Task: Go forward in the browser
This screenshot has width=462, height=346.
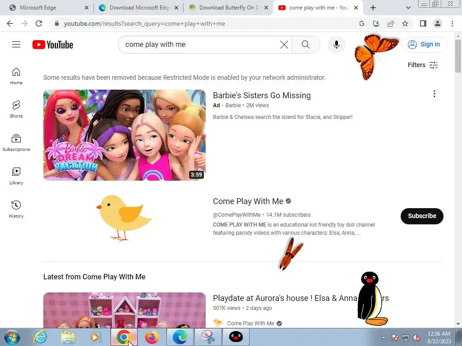Action: 24,23
